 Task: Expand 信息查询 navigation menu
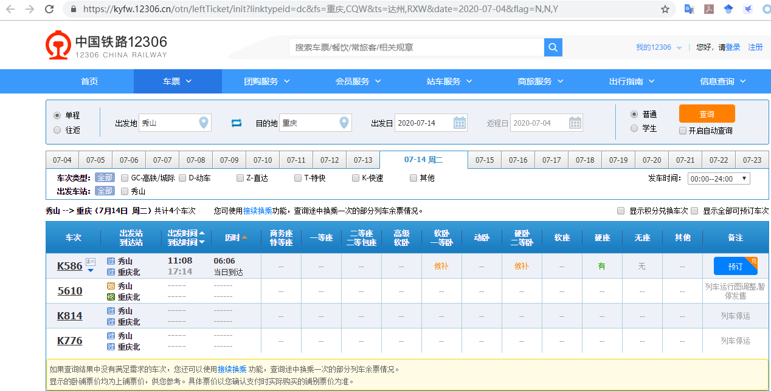point(723,81)
